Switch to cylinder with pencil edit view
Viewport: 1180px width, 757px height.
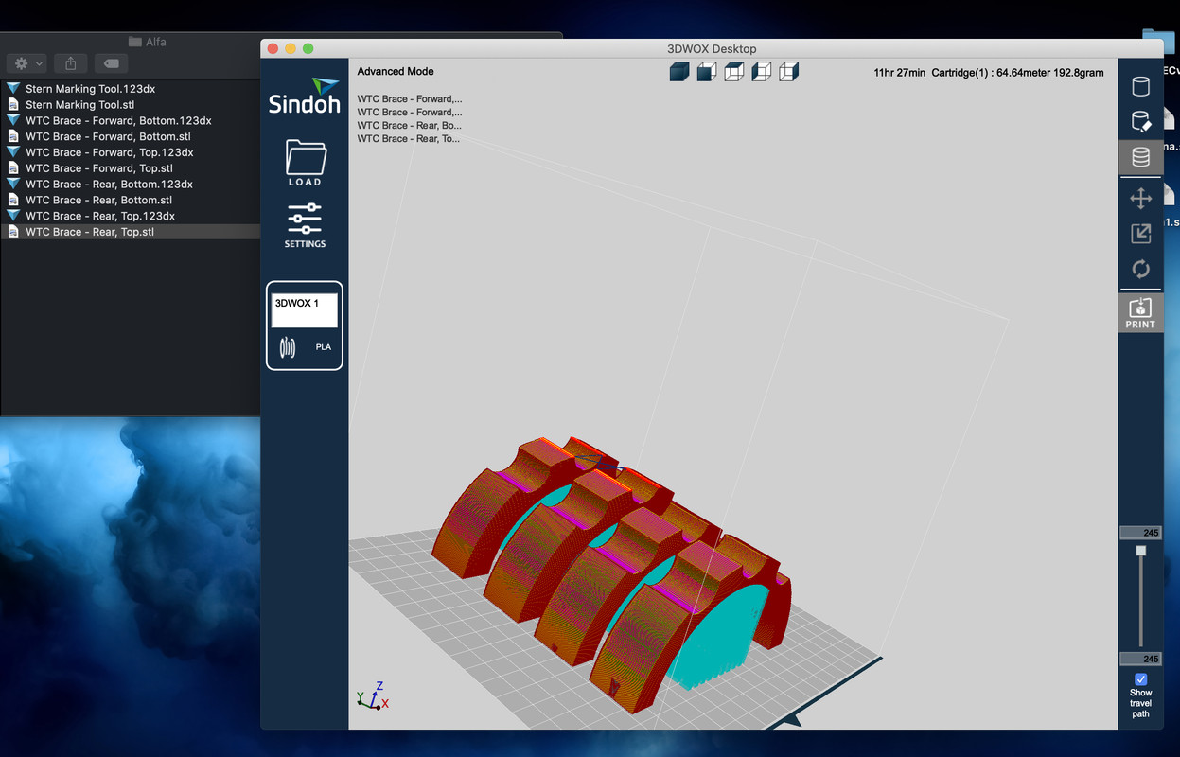(x=1141, y=121)
